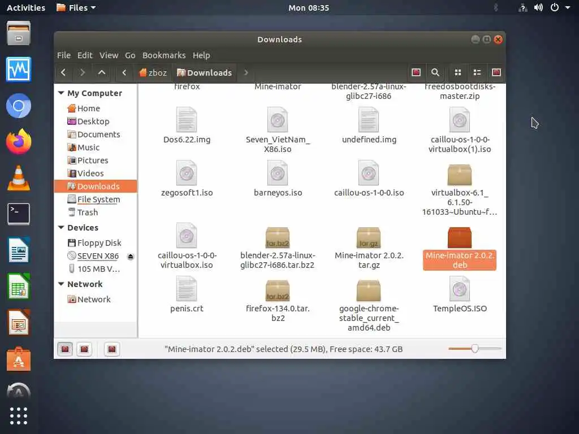Select the Seven_VietNam_X86.iso disc icon

(x=277, y=120)
